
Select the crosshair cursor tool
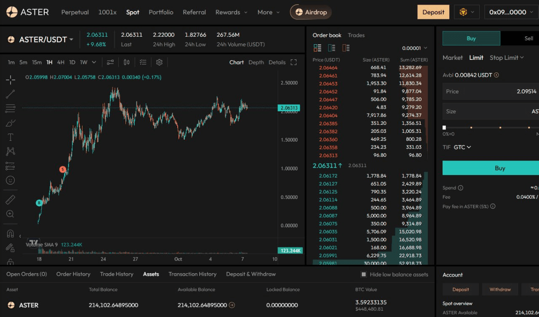point(11,79)
